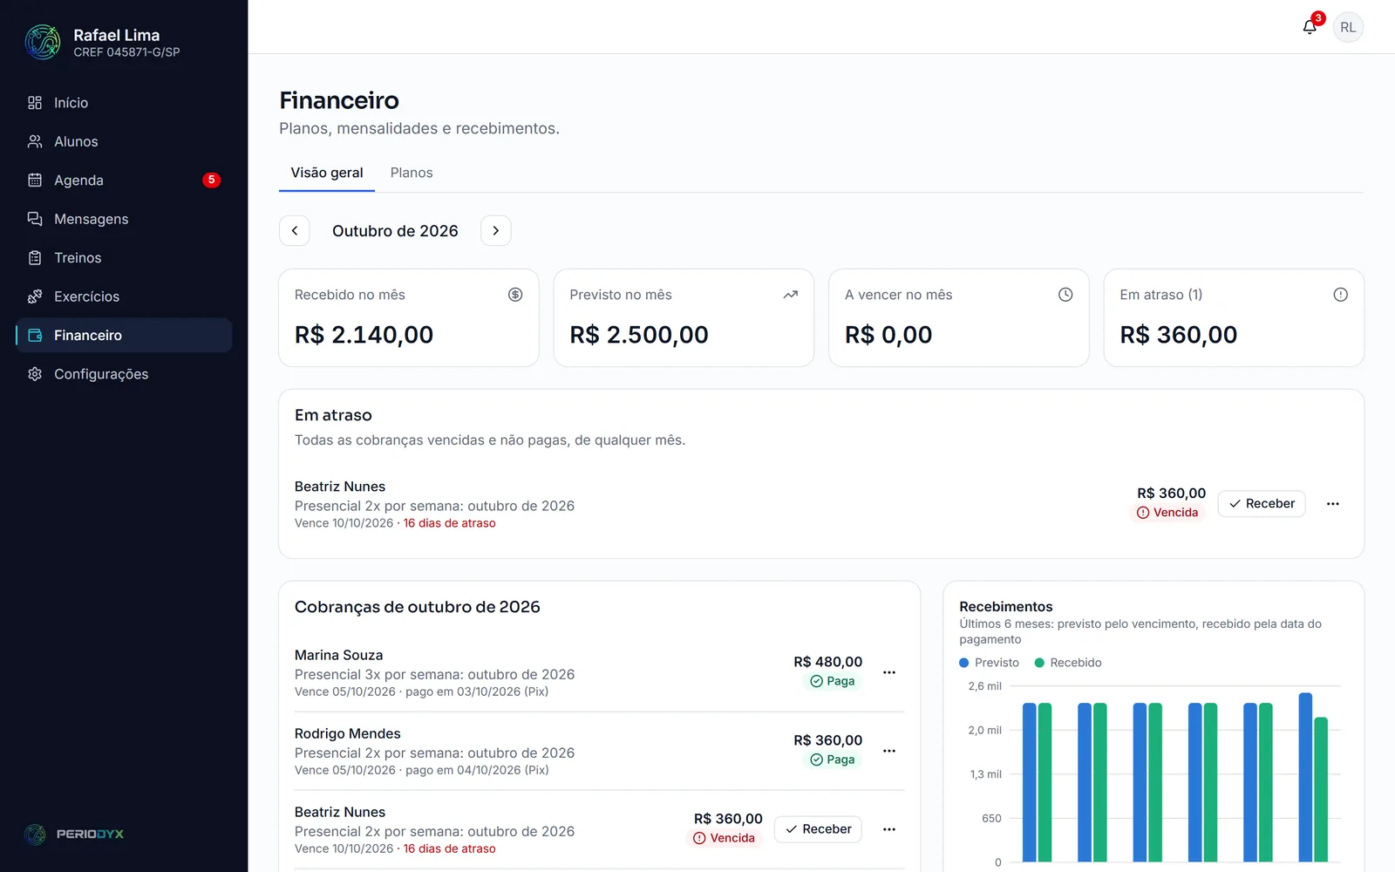Viewport: 1395px width, 872px height.
Task: Open the notifications bell
Action: point(1310,27)
